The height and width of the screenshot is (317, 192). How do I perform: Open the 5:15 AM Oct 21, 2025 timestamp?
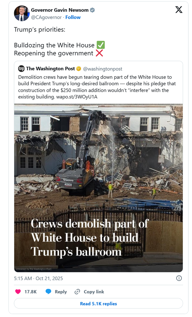coord(38,278)
